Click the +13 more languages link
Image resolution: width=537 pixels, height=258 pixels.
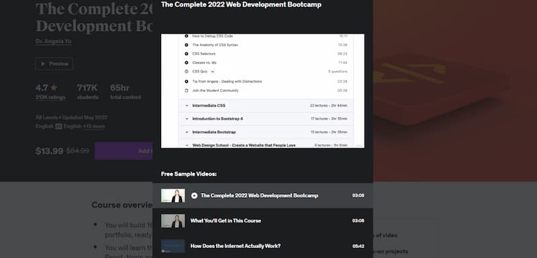point(94,127)
